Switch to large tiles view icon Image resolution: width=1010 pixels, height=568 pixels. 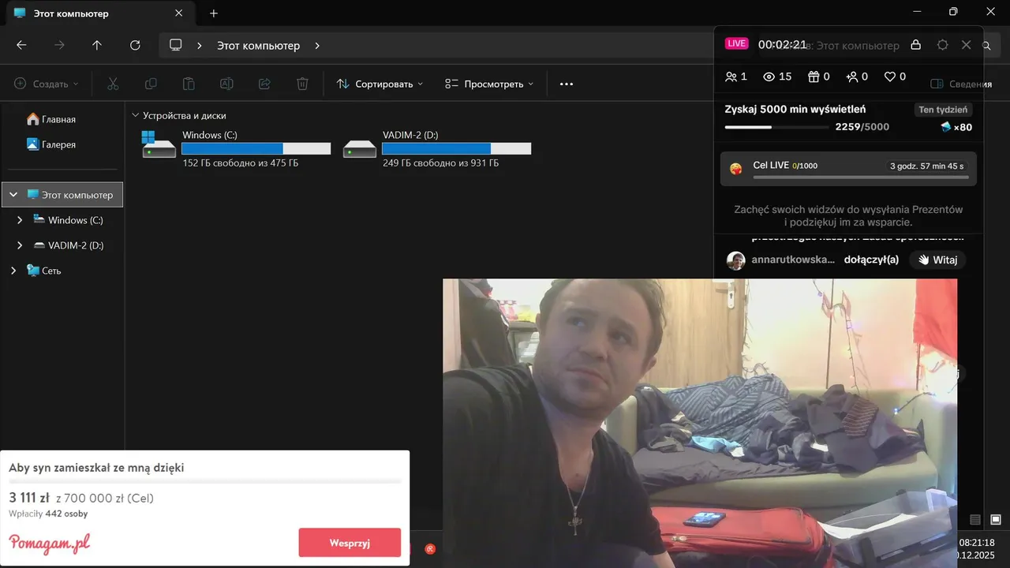point(996,519)
